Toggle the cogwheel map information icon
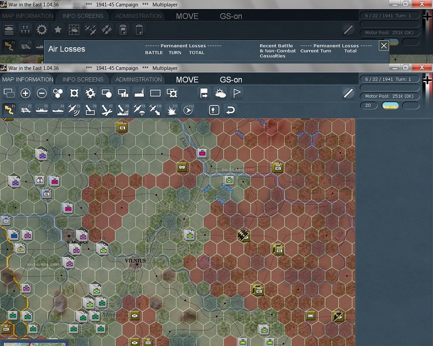The image size is (433, 346). (90, 93)
